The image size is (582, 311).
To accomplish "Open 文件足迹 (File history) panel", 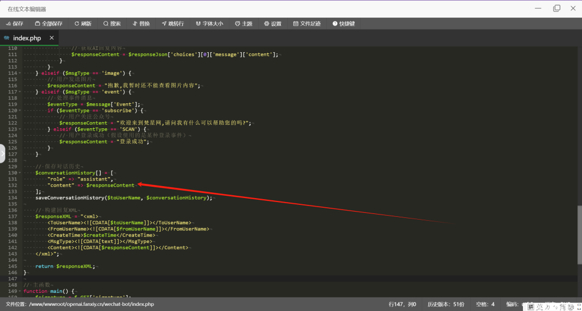I will point(307,24).
